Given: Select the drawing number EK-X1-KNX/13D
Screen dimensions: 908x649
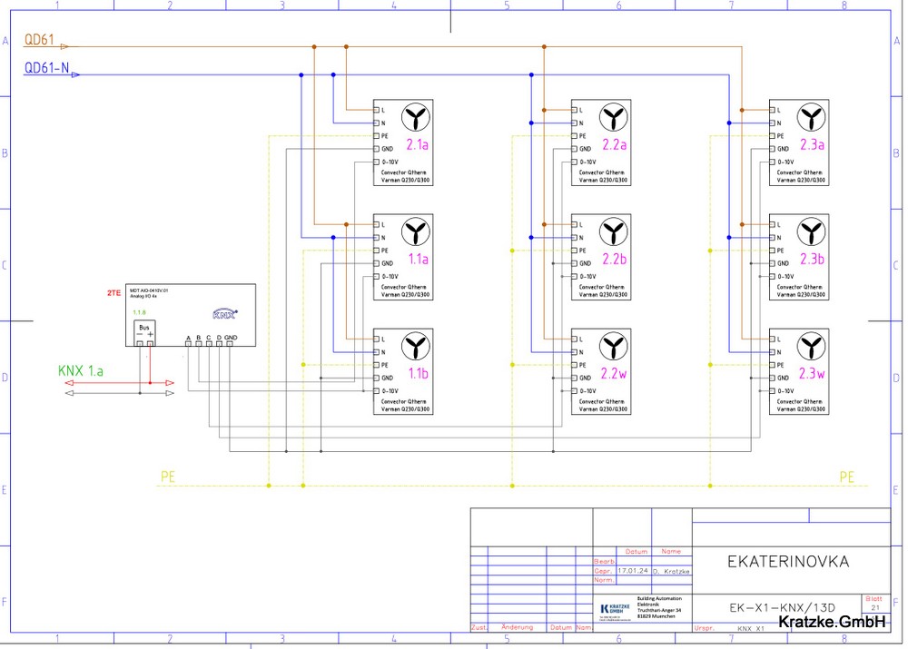Looking at the screenshot, I should (x=782, y=607).
